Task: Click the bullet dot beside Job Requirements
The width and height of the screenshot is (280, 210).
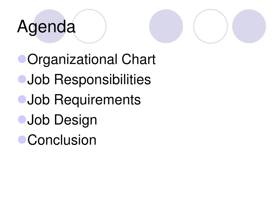Action: 22,99
